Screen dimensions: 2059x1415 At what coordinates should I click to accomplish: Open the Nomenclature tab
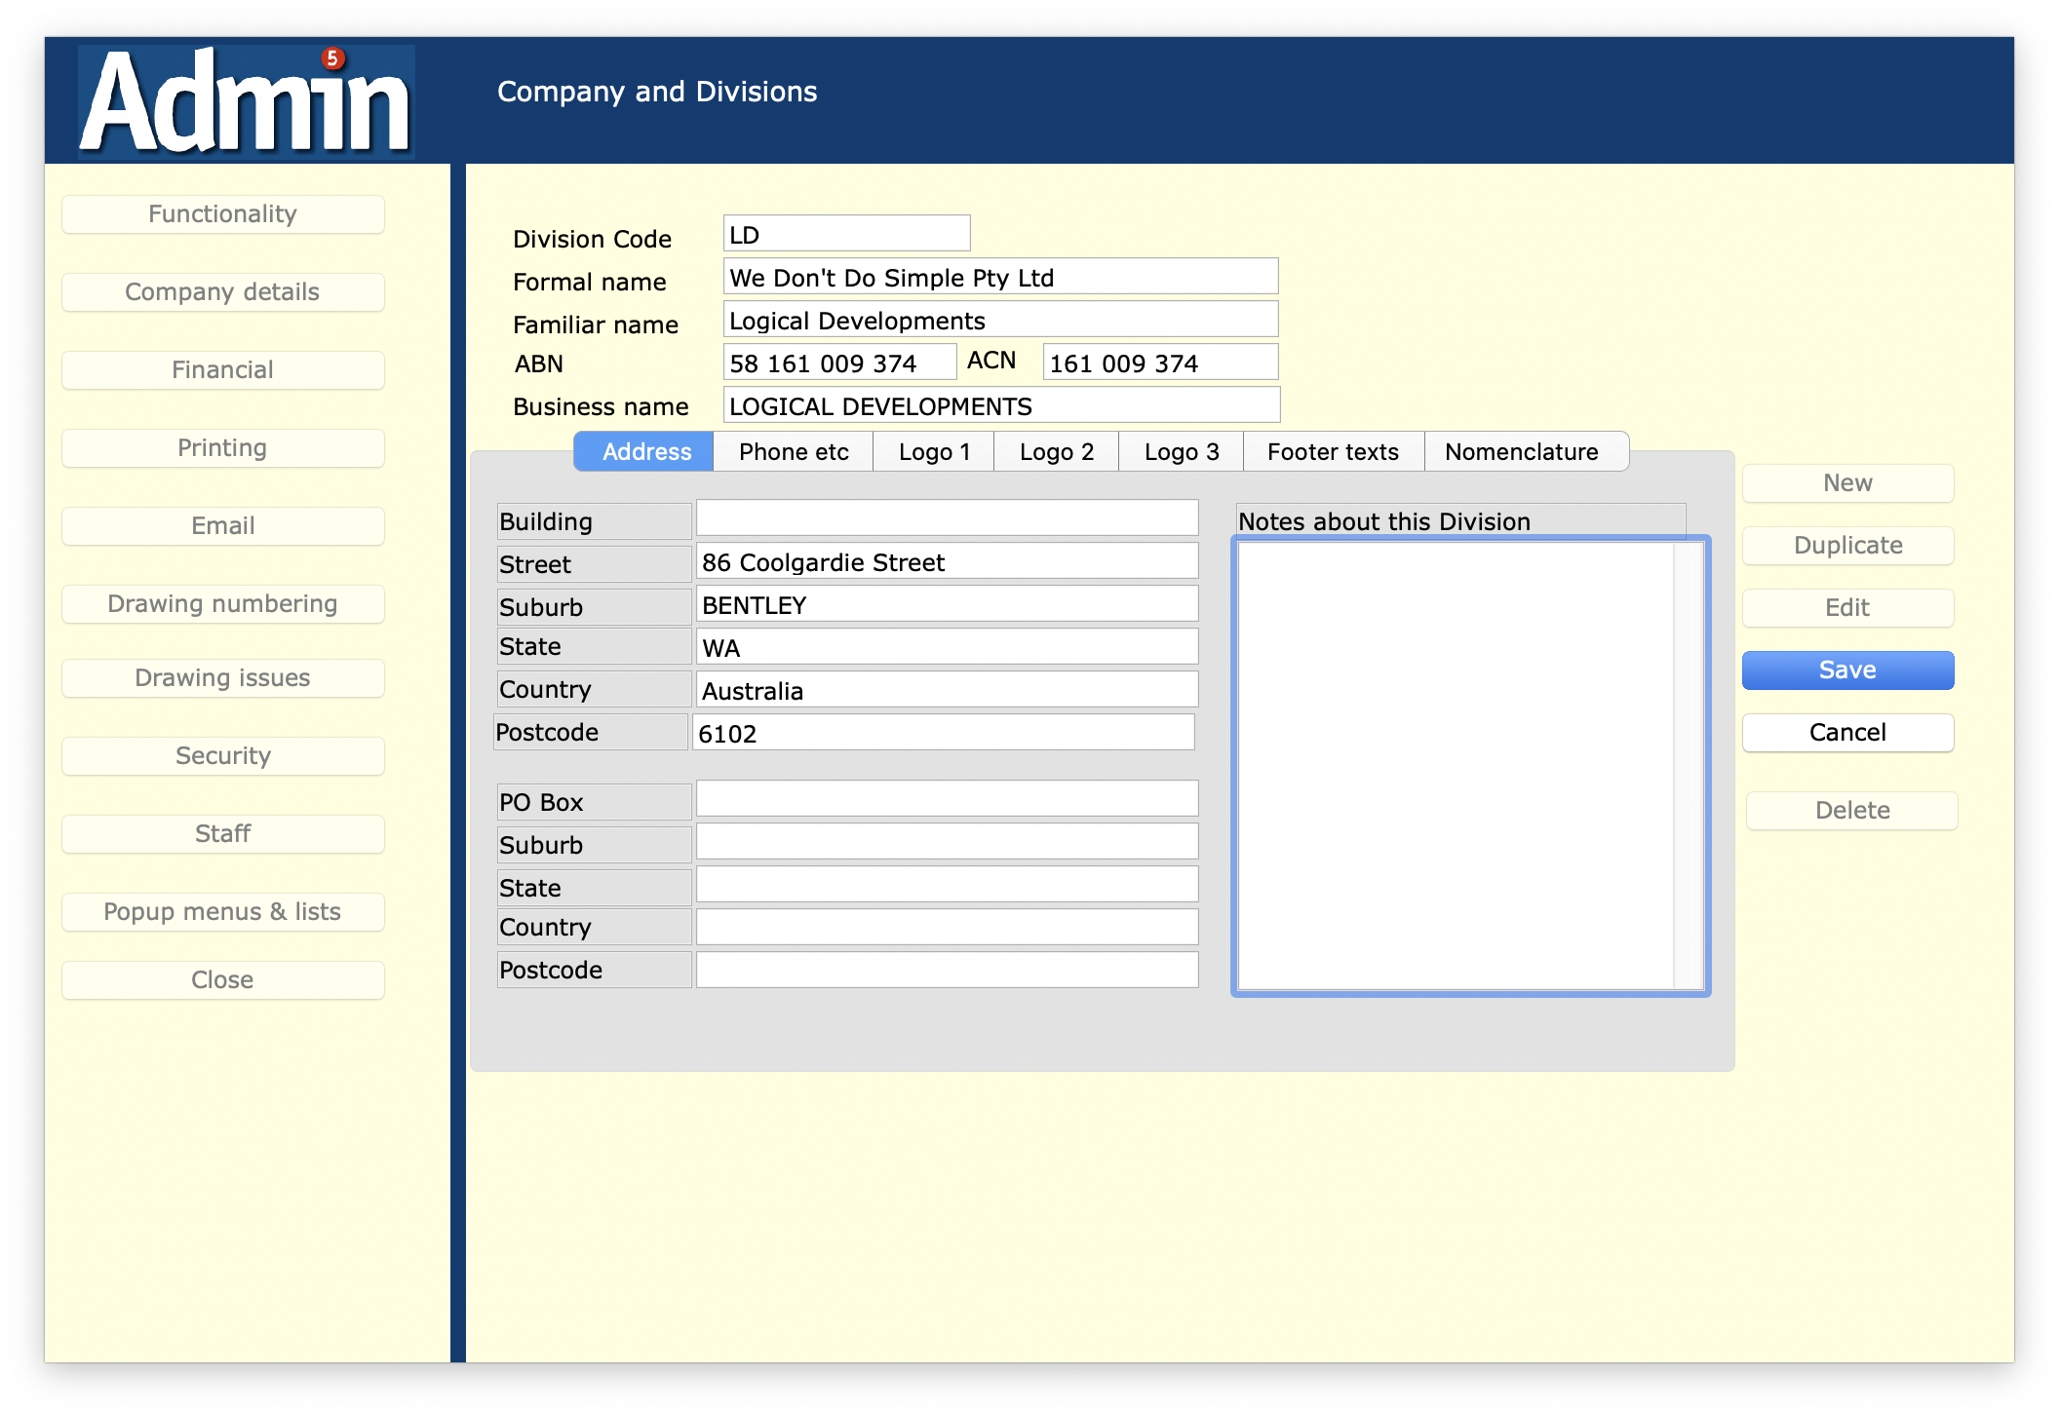click(1521, 452)
